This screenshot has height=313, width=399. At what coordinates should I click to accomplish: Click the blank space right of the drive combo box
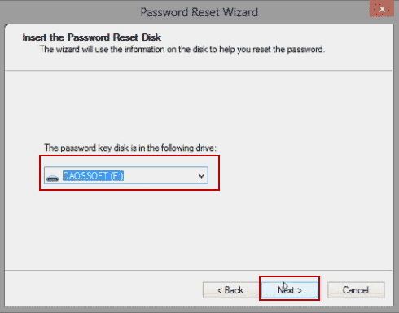304,175
